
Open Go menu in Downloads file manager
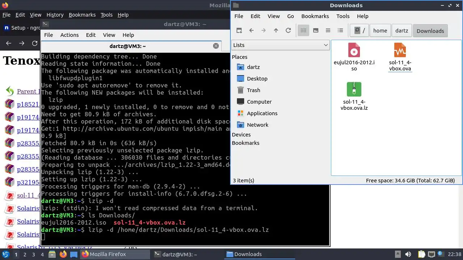click(290, 16)
